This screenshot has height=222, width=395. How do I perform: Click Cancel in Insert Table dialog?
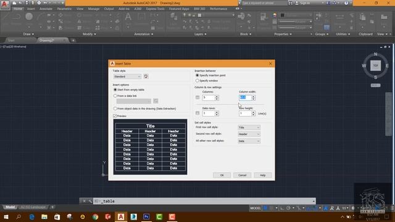coord(242,175)
